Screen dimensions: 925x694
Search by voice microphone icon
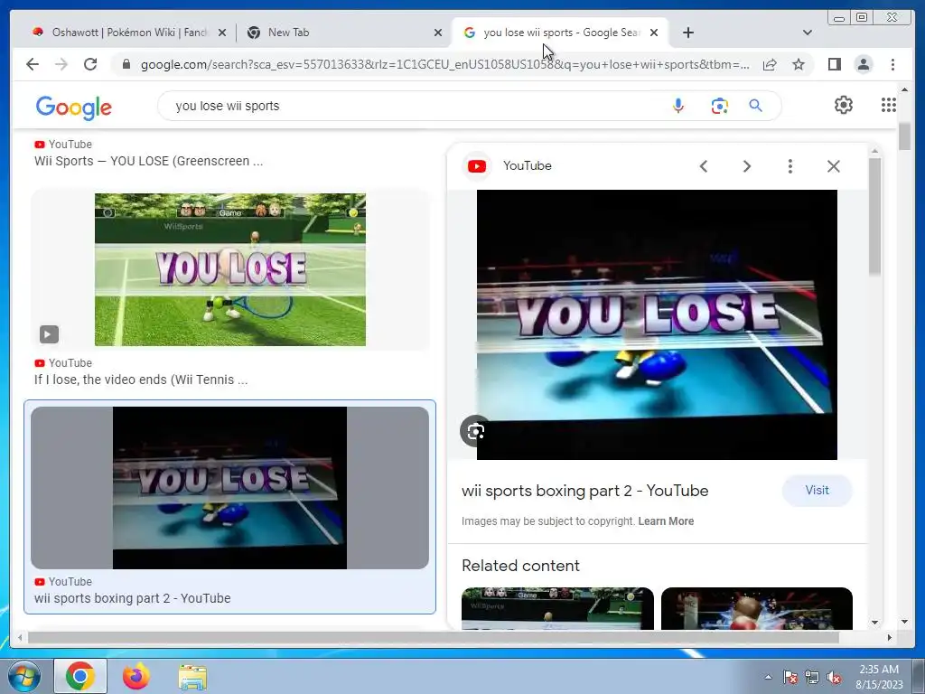678,106
